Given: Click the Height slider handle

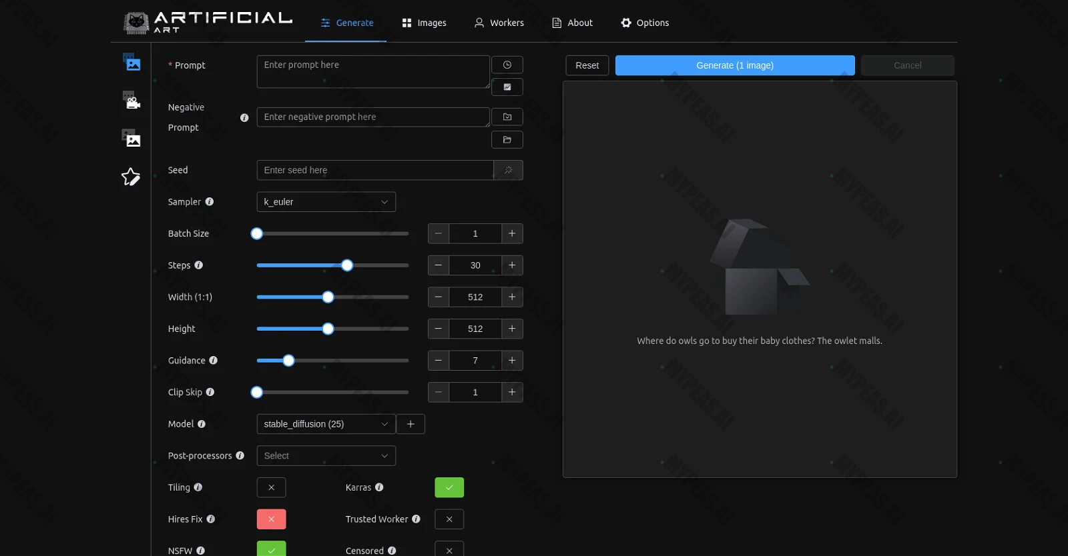Looking at the screenshot, I should pyautogui.click(x=328, y=329).
